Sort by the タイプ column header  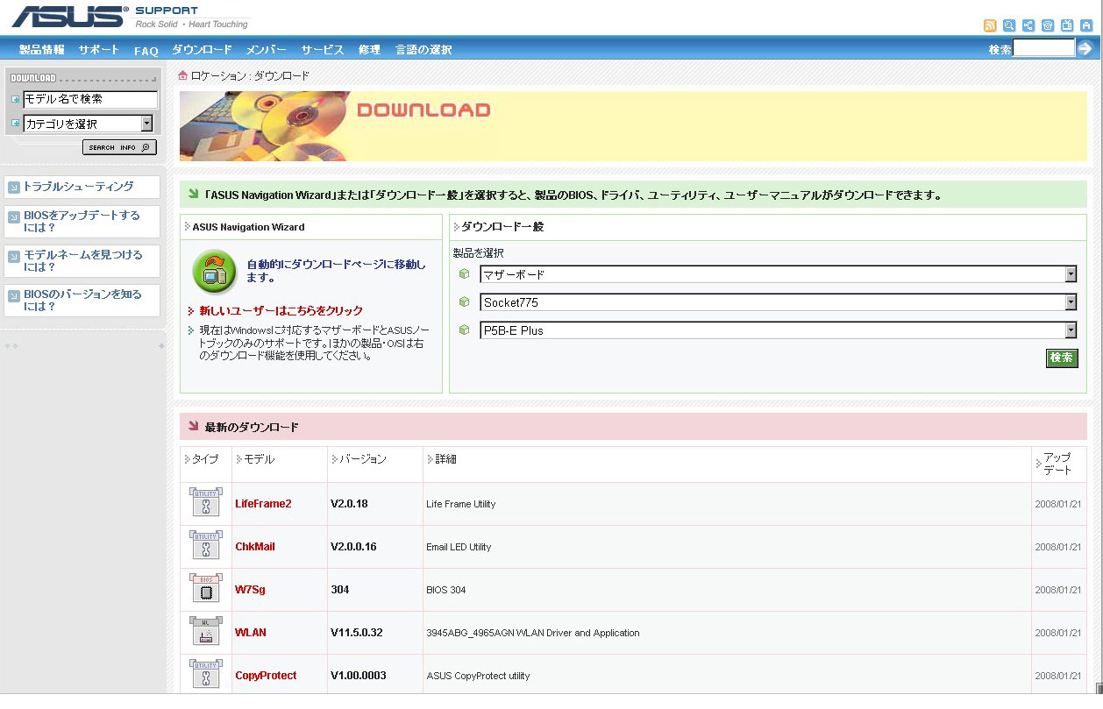pyautogui.click(x=204, y=459)
